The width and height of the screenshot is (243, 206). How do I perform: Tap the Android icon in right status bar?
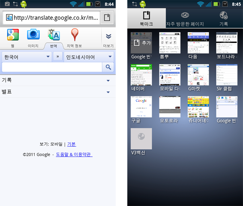coord(143,4)
